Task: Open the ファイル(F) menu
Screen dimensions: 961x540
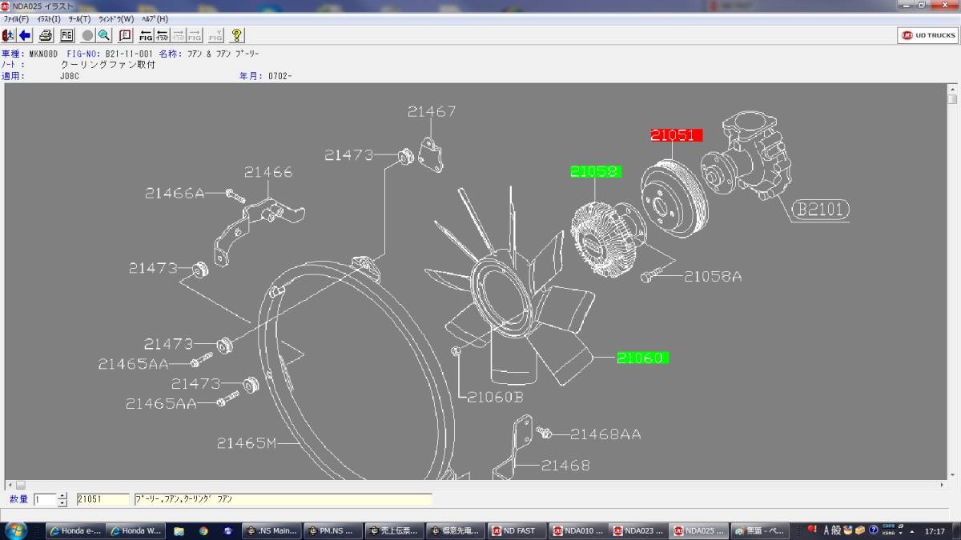Action: point(16,18)
